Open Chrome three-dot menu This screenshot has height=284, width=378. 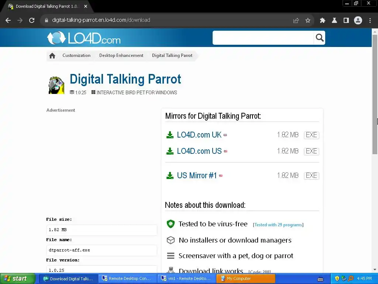pyautogui.click(x=370, y=21)
